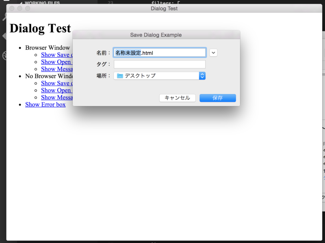Screen dimensions: 325x243
Task: Open the 場所 location dropdown
Action: (159, 76)
